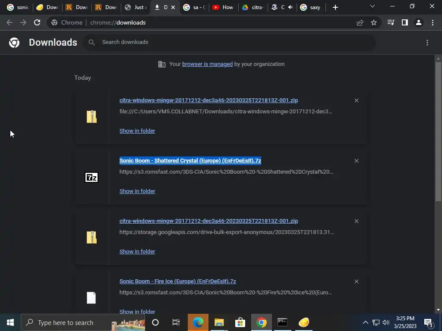Open Sonic Boom Shattered Crystal 7z link
Screen dimensions: 442x331
click(x=190, y=160)
